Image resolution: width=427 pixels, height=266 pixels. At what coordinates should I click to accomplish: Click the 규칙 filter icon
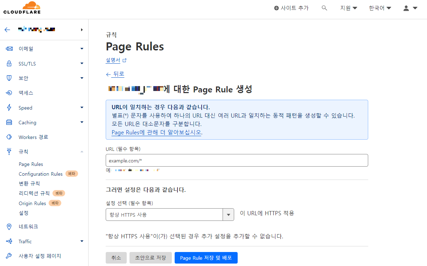tap(9, 152)
